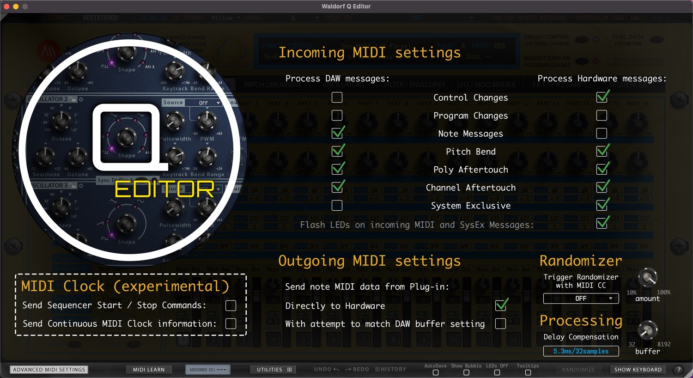Image resolution: width=693 pixels, height=378 pixels.
Task: Tick Note Messages for Hardware messages
Action: coord(602,134)
